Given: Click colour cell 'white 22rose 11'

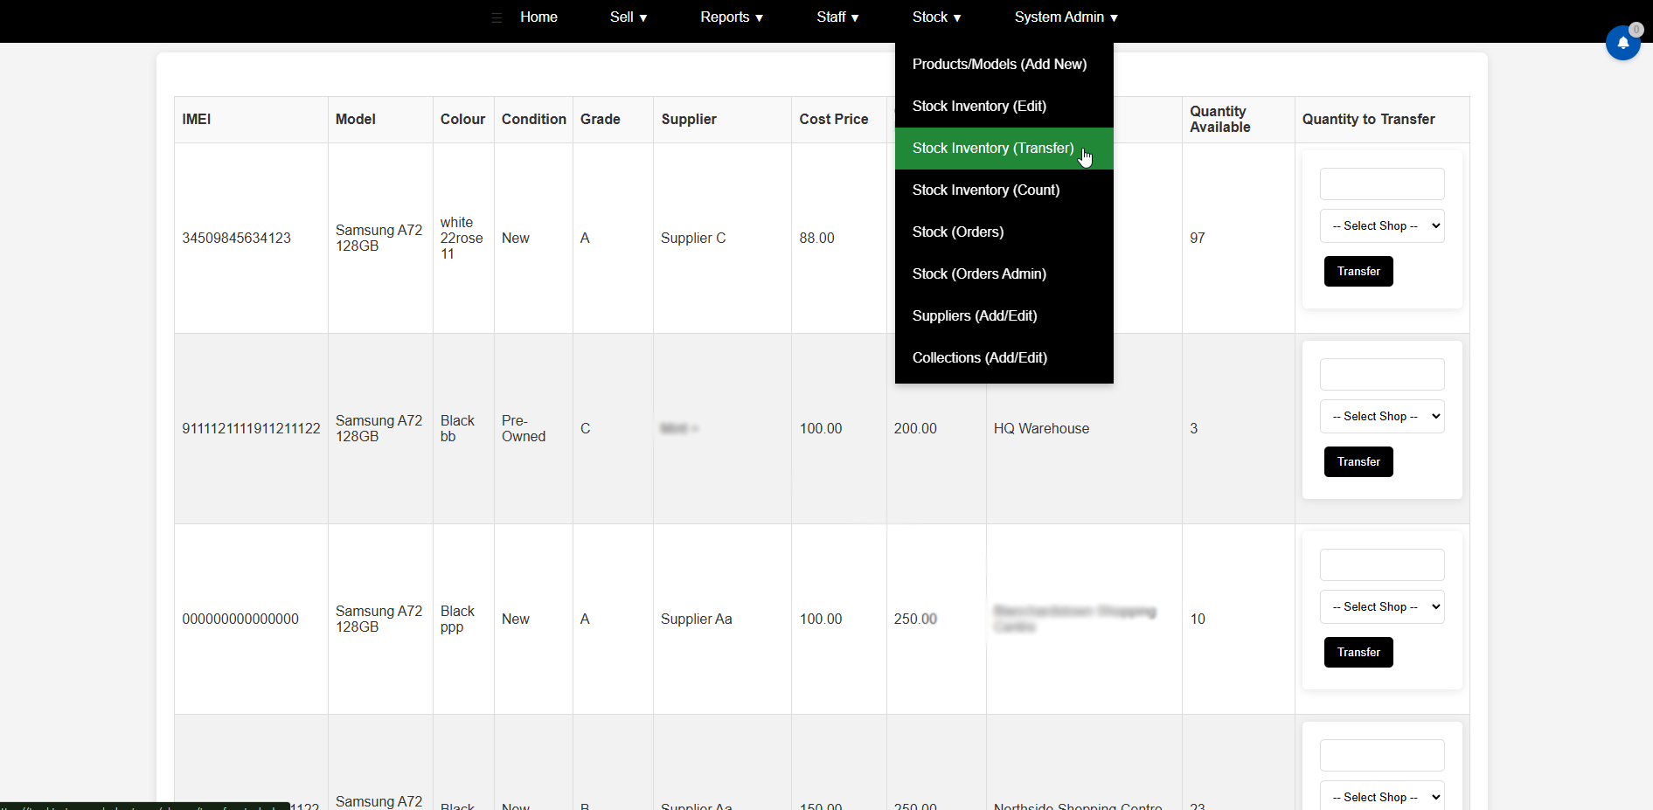Looking at the screenshot, I should (x=462, y=239).
